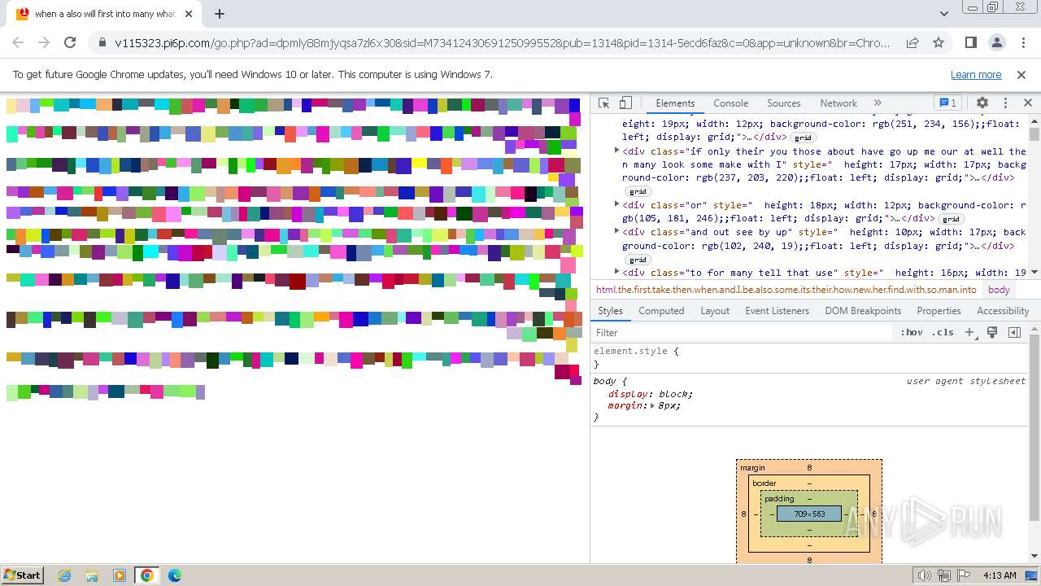
Task: Open the tab search dropdown arrow
Action: pyautogui.click(x=943, y=14)
